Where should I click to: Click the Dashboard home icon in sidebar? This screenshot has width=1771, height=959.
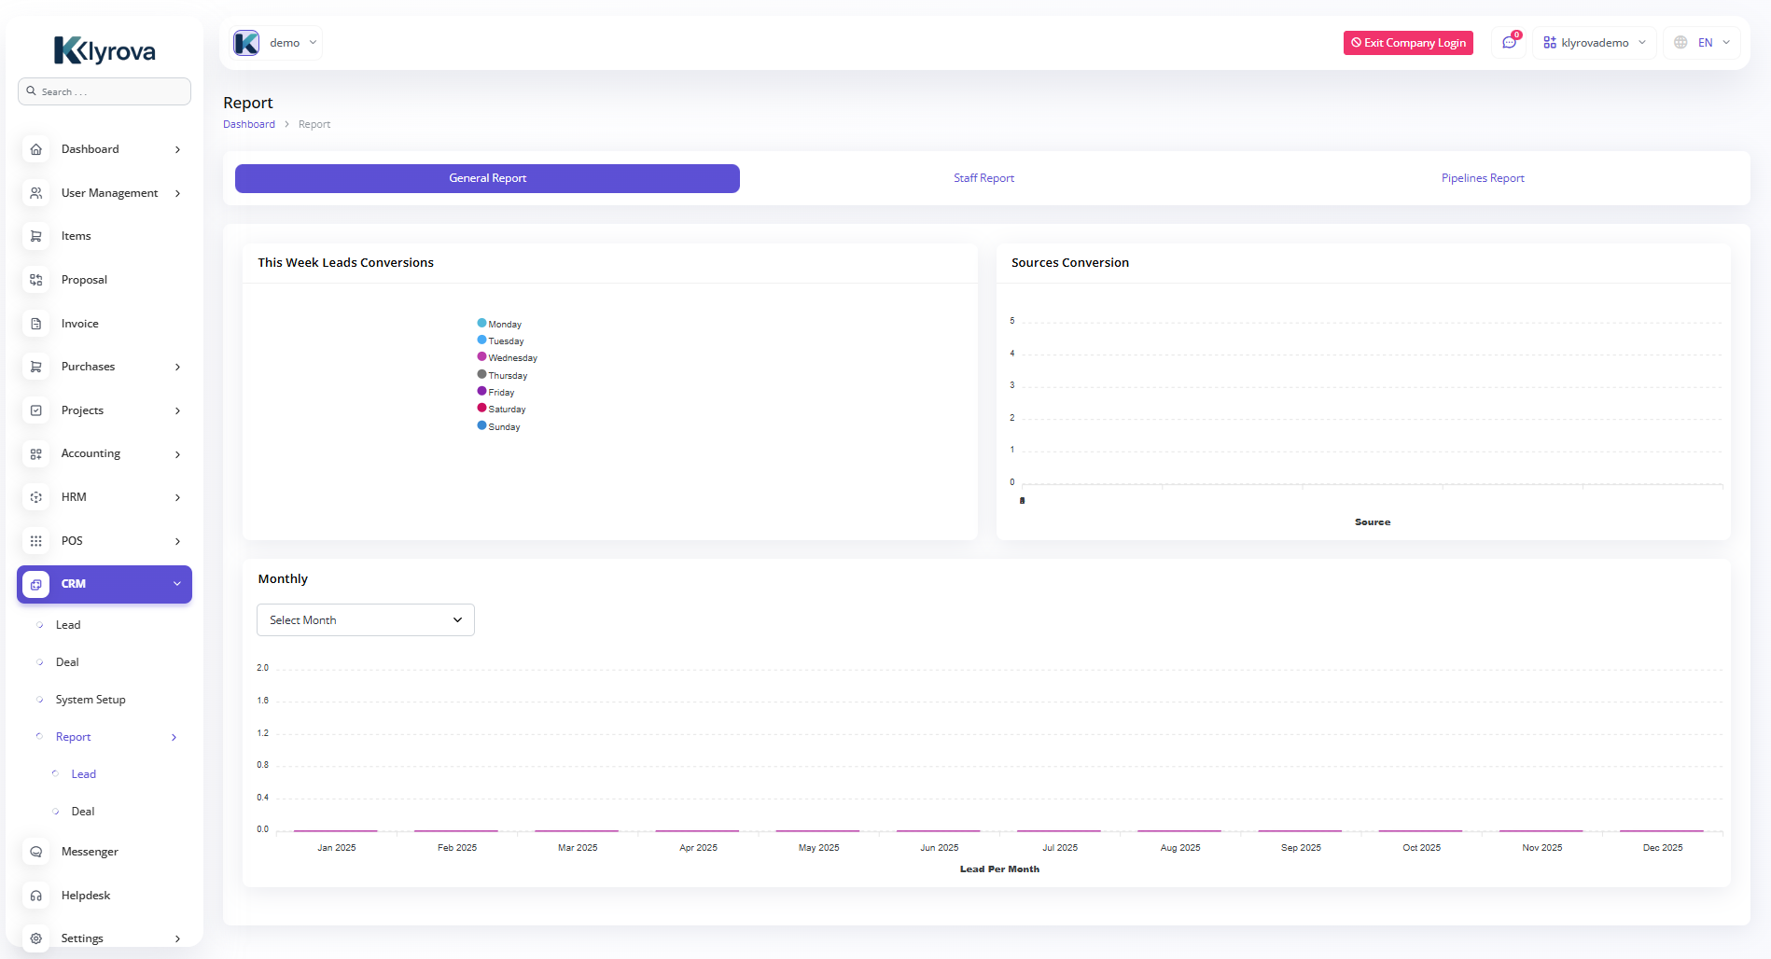tap(35, 149)
